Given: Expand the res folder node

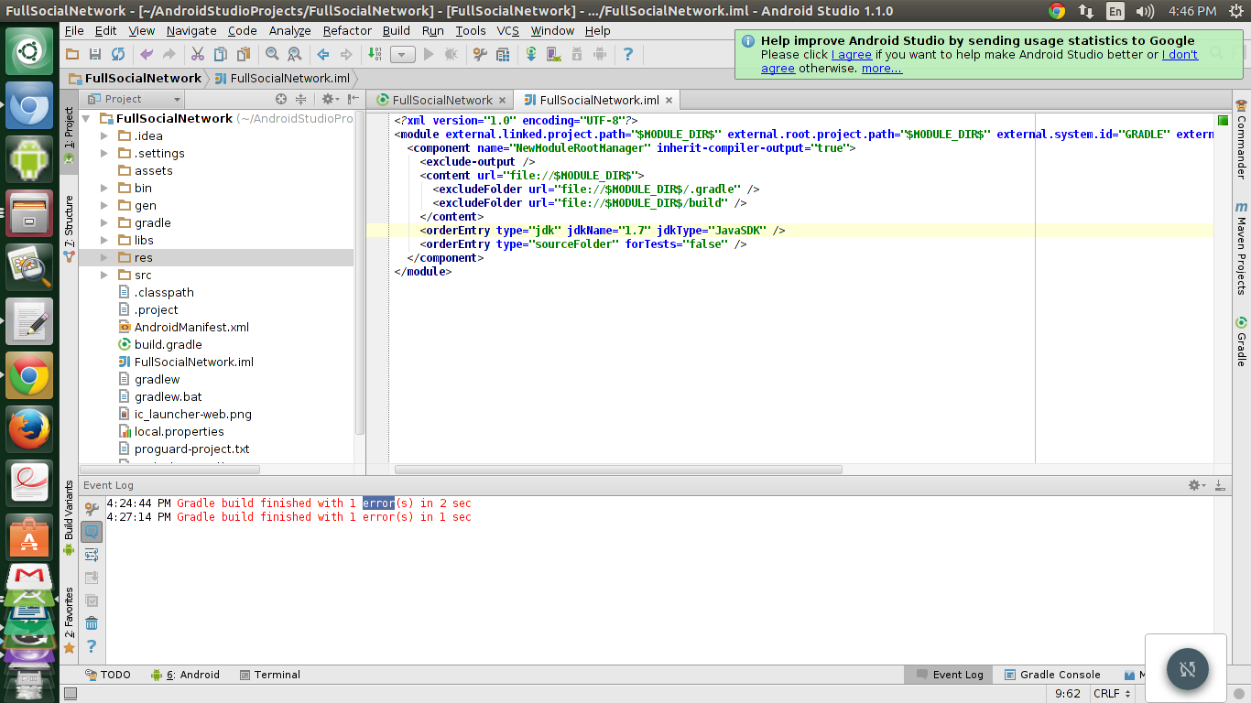Looking at the screenshot, I should pos(105,257).
